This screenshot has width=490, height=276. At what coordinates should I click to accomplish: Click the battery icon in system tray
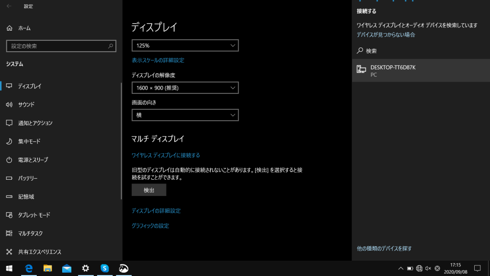(x=410, y=268)
